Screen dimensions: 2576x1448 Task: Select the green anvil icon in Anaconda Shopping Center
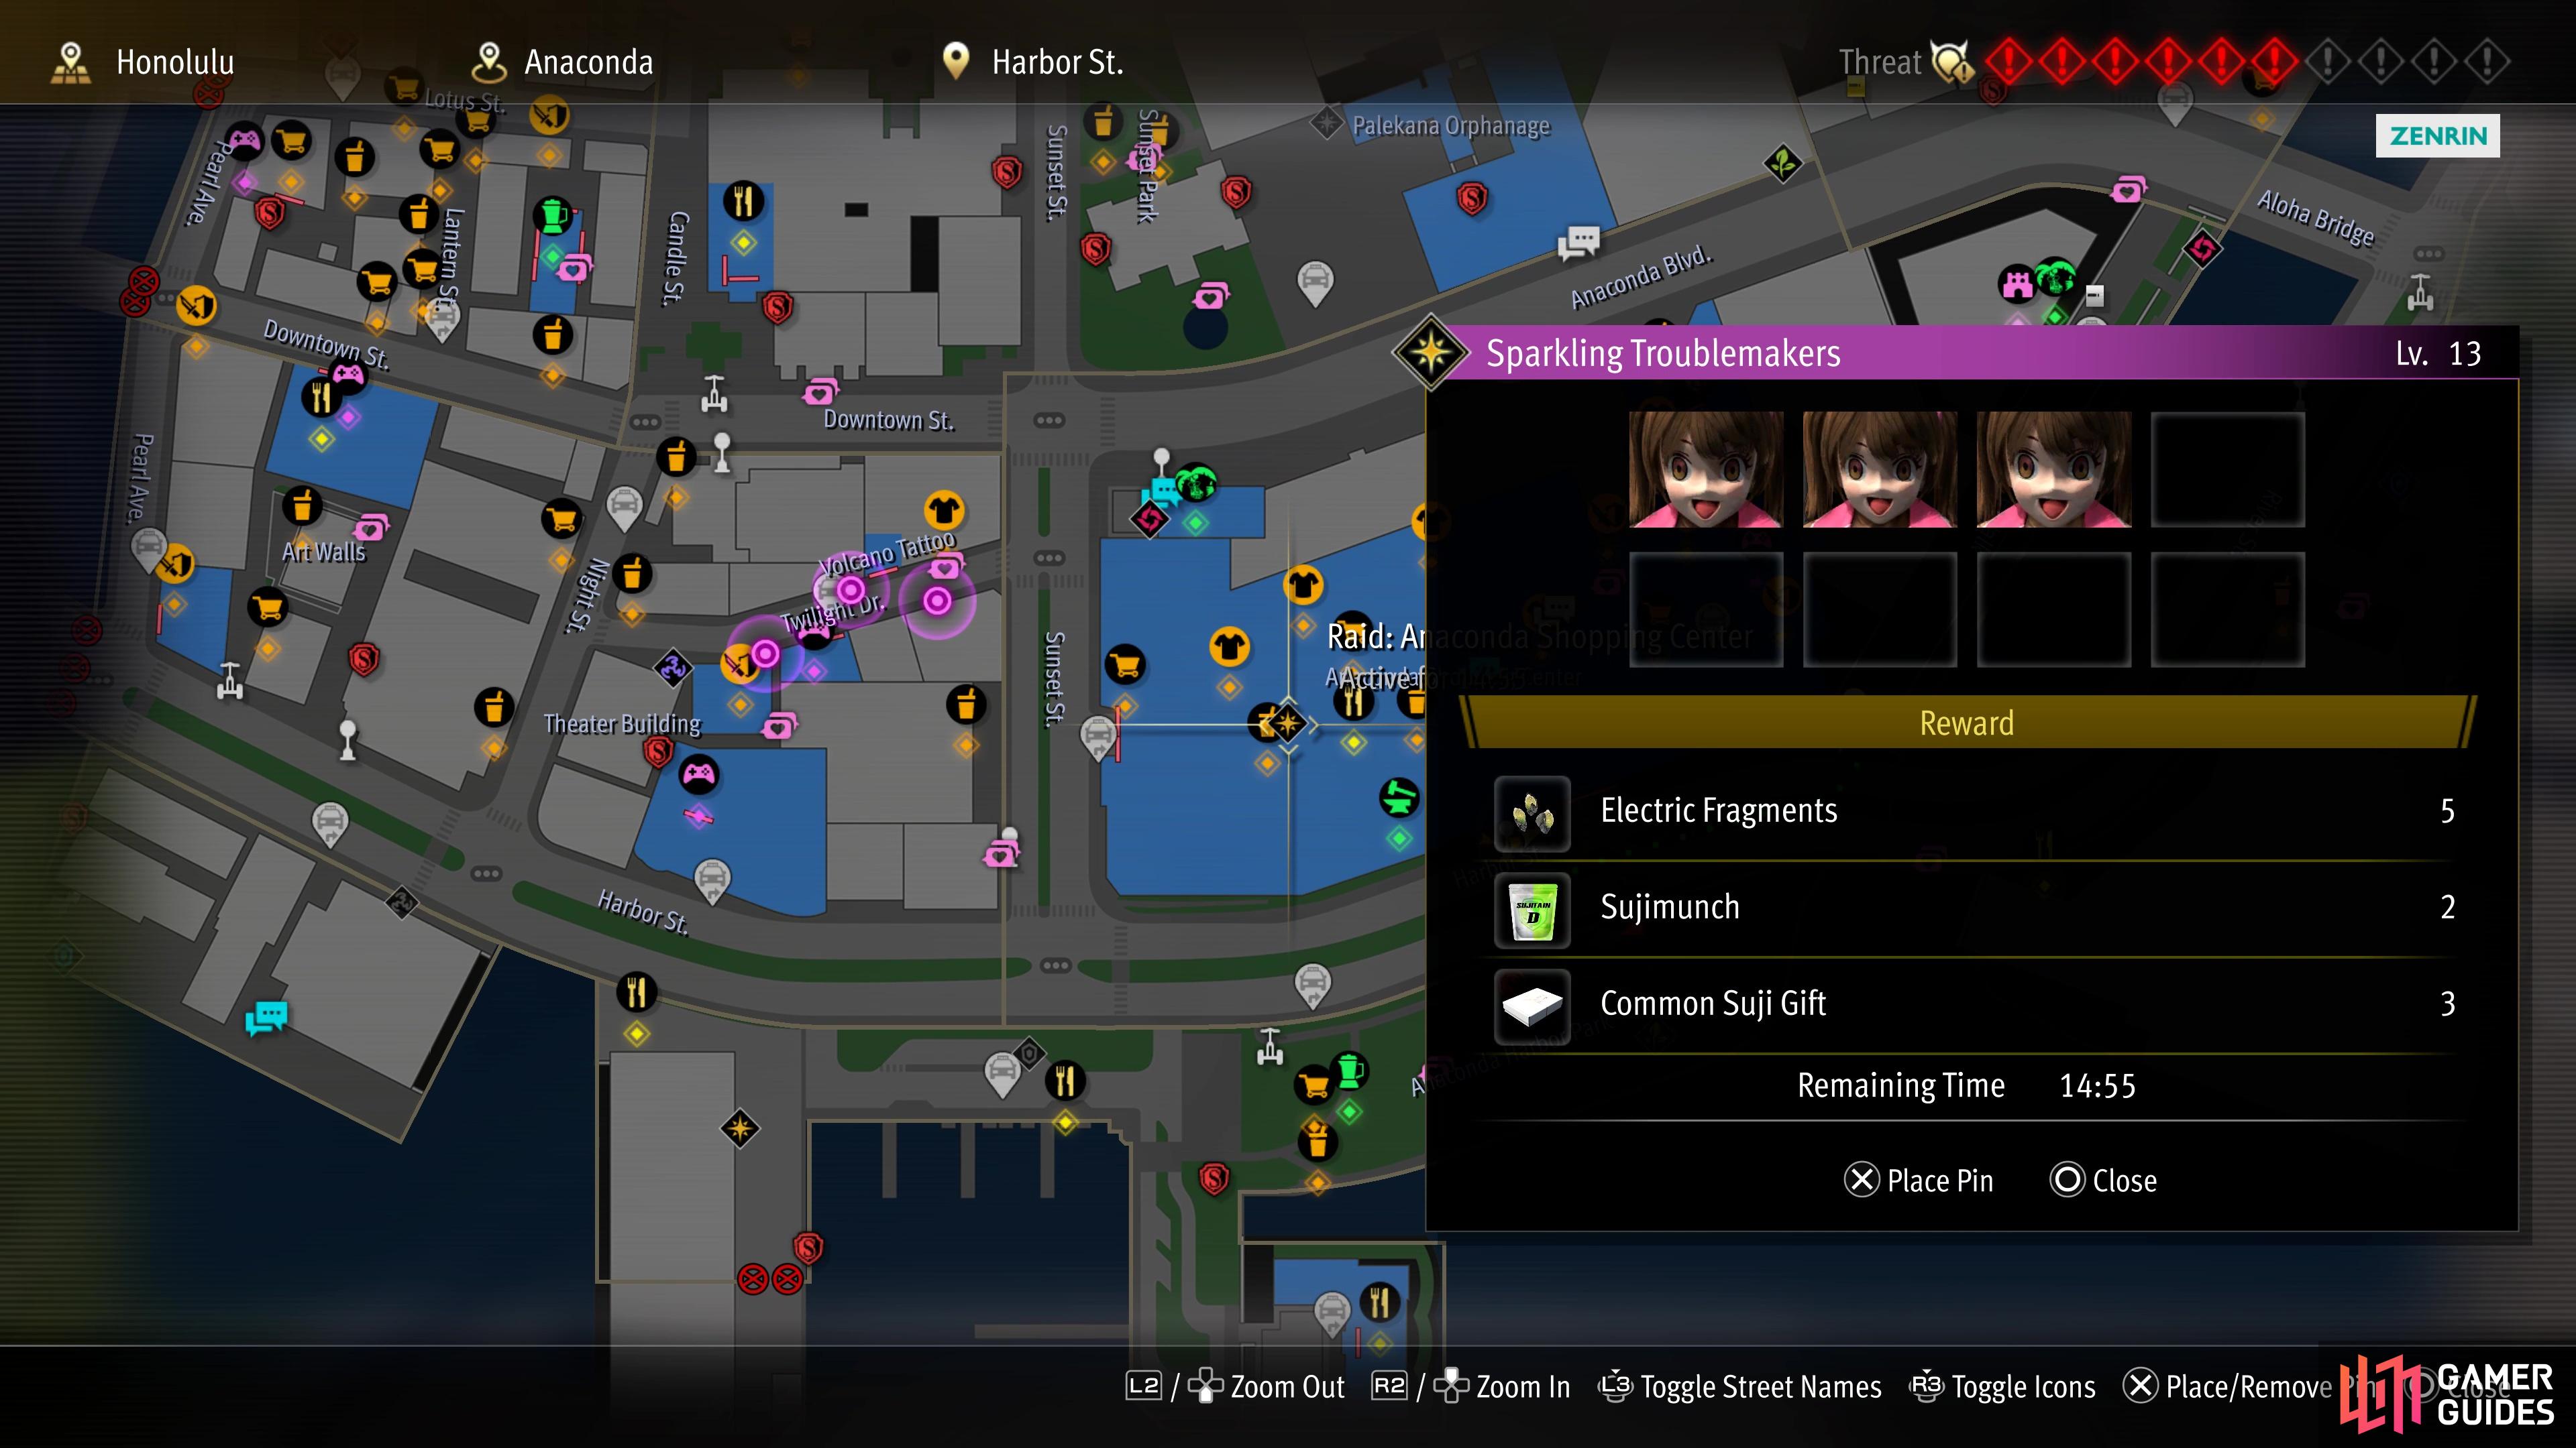click(1399, 798)
